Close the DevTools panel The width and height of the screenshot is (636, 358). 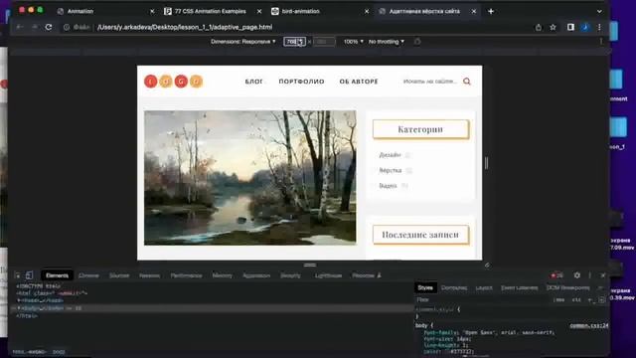coord(603,275)
